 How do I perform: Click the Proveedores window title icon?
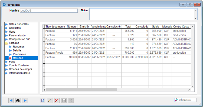coord(4,5)
